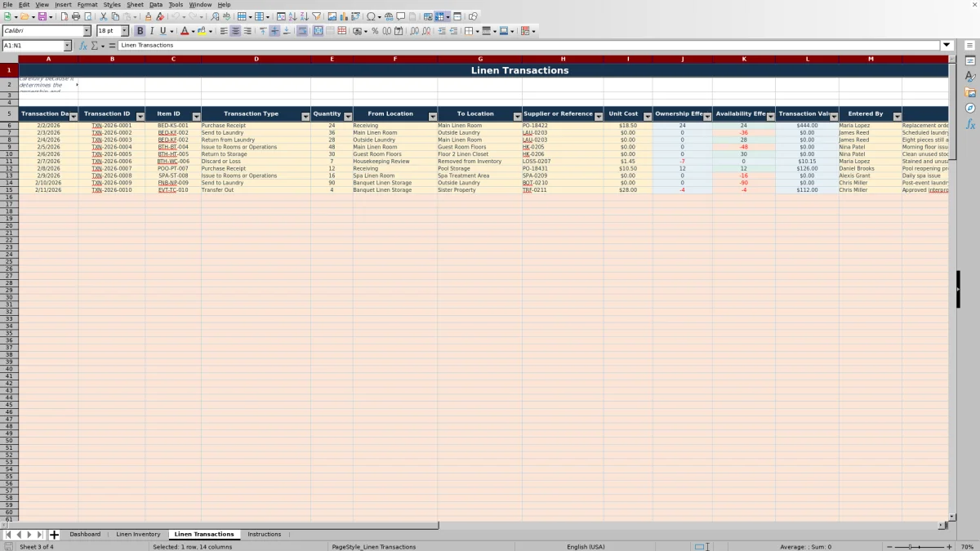Open Quantity column filter dropdown

pos(349,117)
